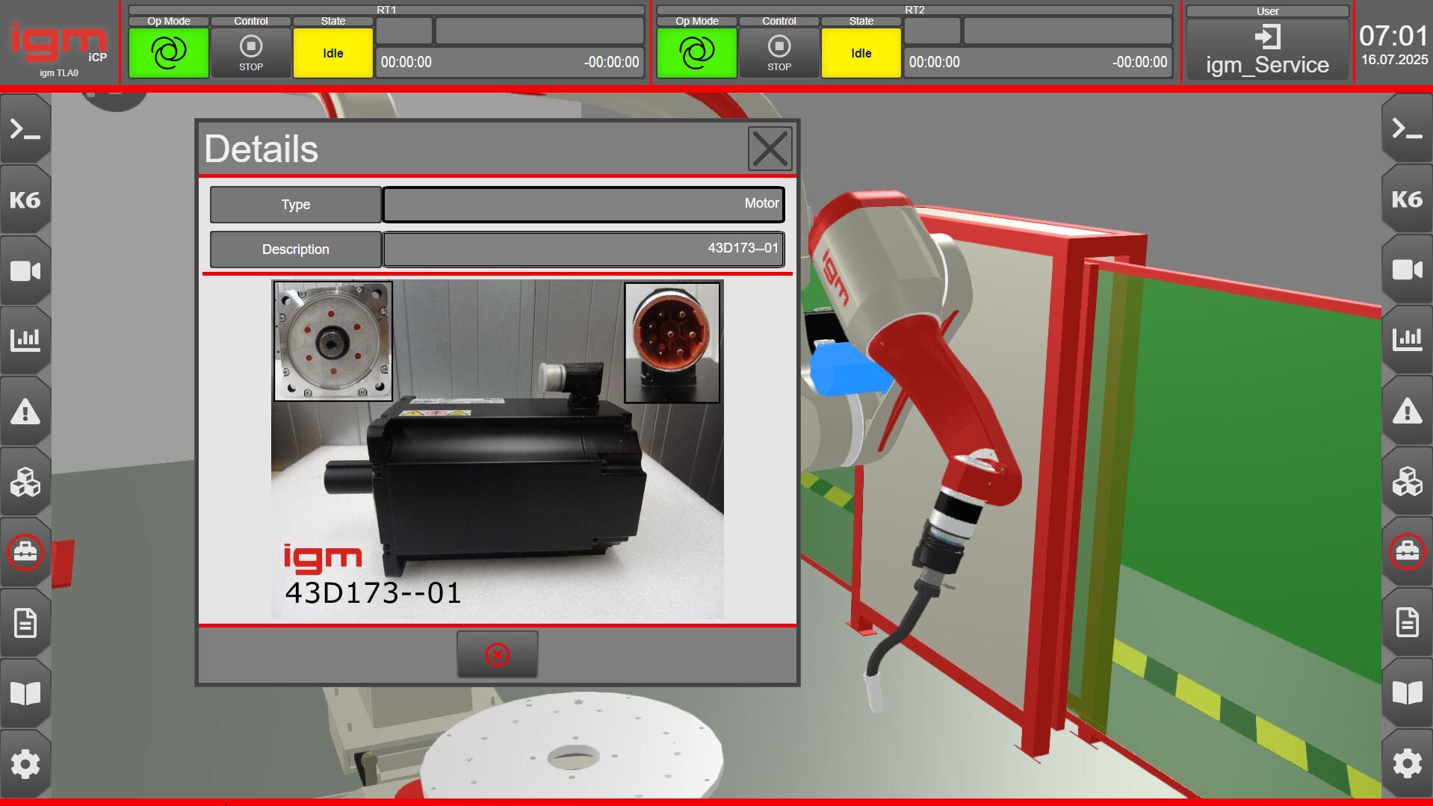Close the Details dialog with X
This screenshot has height=806, width=1433.
770,149
